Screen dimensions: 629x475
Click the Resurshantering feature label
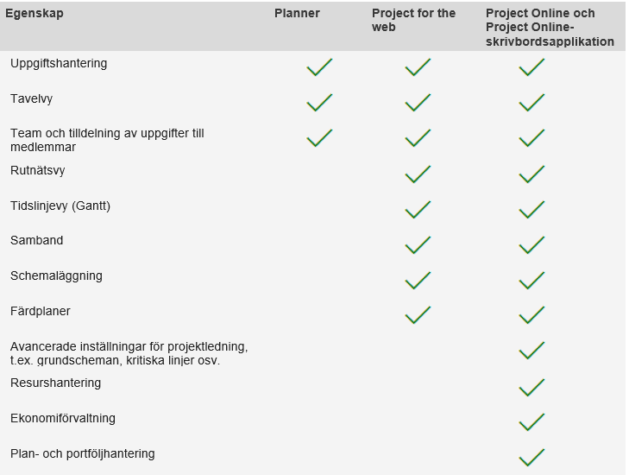coord(55,383)
